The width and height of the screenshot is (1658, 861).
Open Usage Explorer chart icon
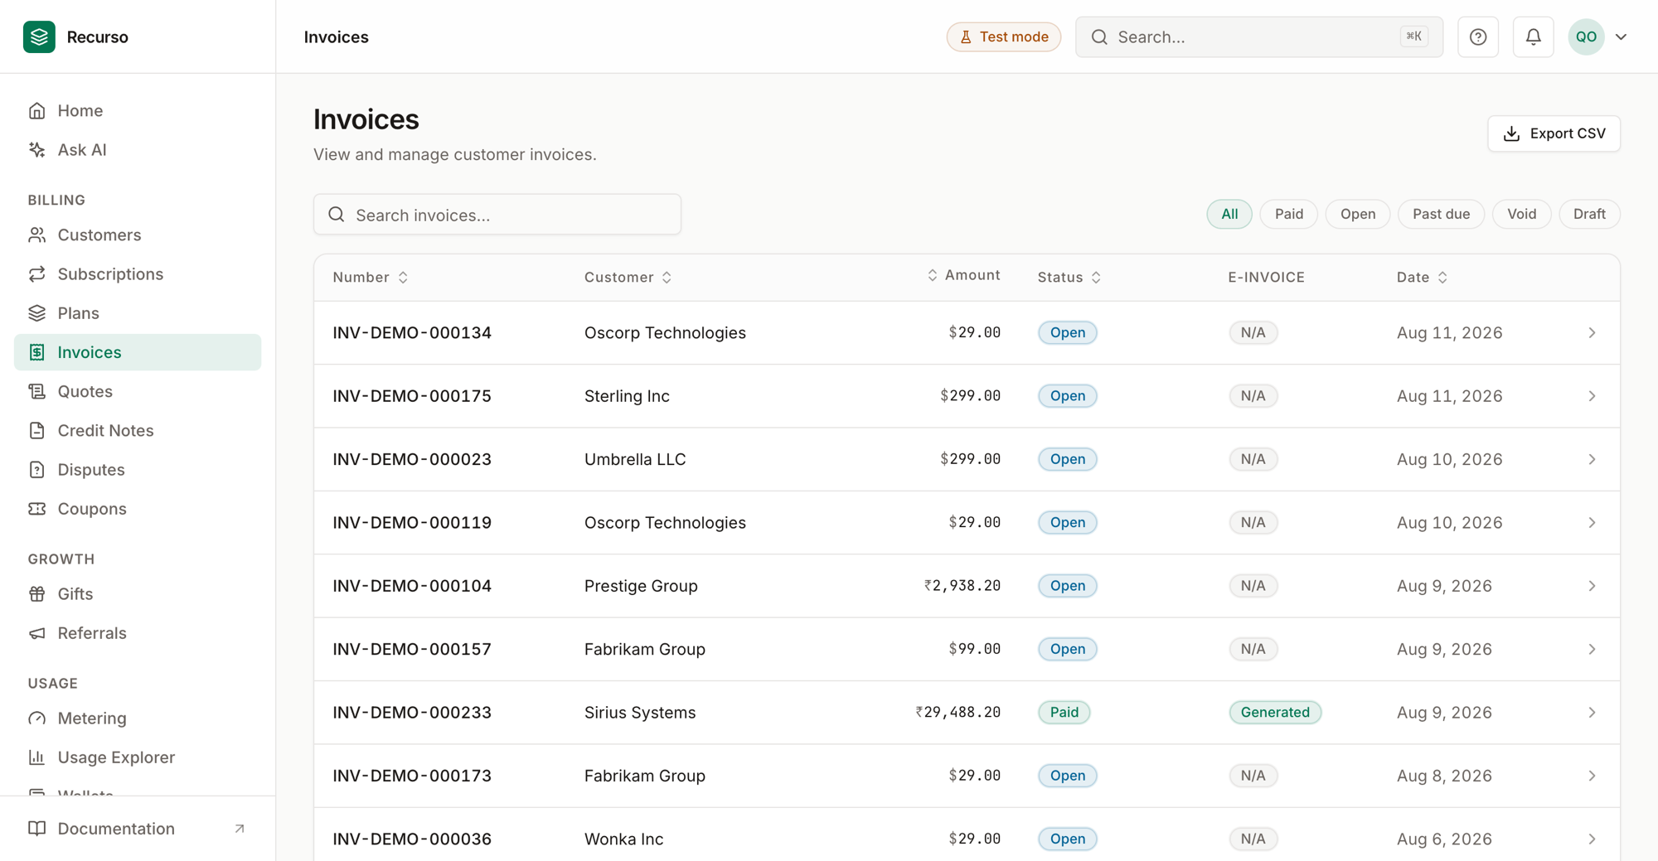(36, 757)
